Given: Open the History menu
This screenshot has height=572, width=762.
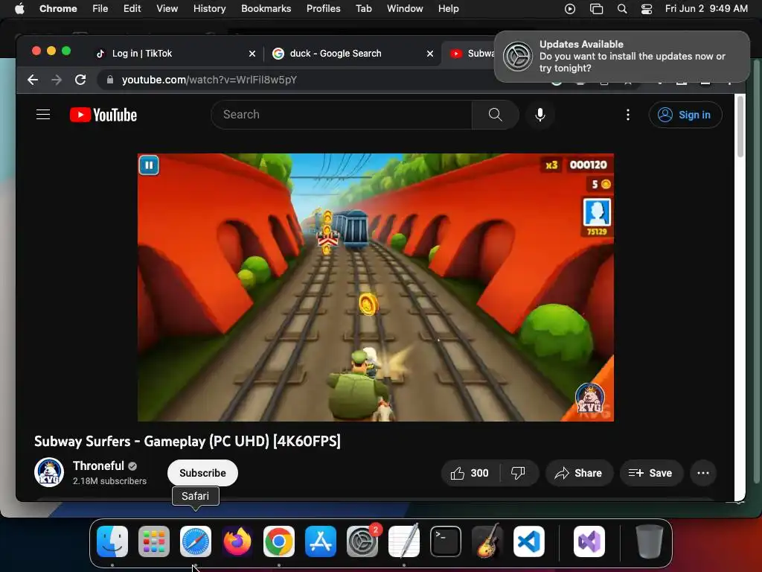Looking at the screenshot, I should (x=209, y=9).
